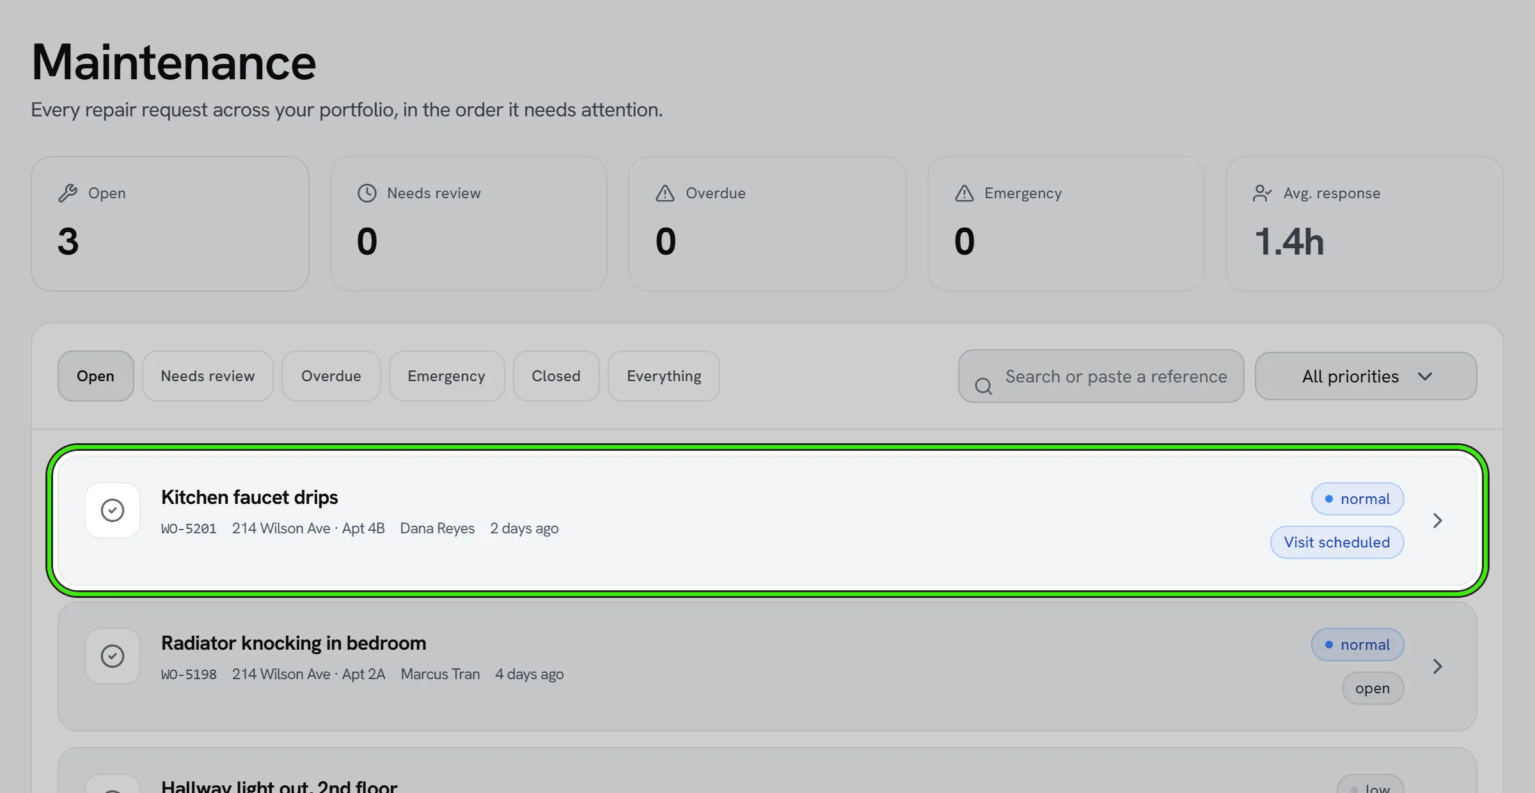Open the All priorities dropdown
The width and height of the screenshot is (1535, 793).
pos(1366,376)
